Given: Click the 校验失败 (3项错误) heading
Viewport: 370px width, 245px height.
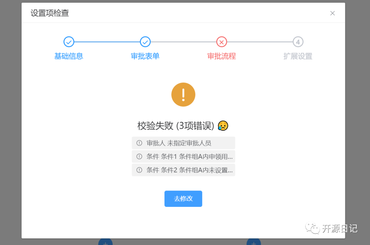Looking at the screenshot, I should click(175, 126).
